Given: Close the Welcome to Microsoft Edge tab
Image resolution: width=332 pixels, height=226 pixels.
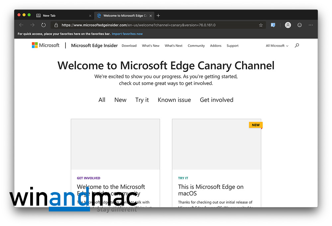Looking at the screenshot, I should click(151, 16).
